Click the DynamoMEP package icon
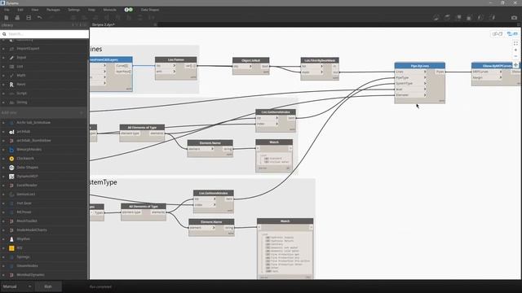The image size is (522, 293). tap(11, 177)
